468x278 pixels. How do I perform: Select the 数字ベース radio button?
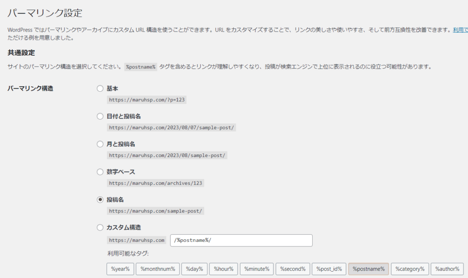100,172
